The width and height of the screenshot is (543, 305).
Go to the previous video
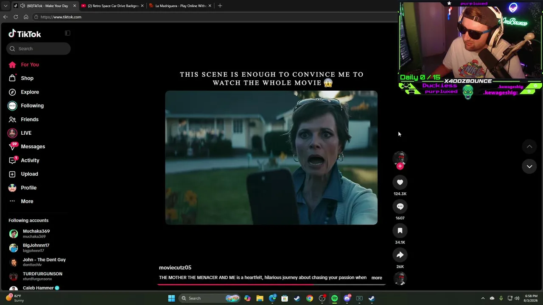[x=529, y=147]
